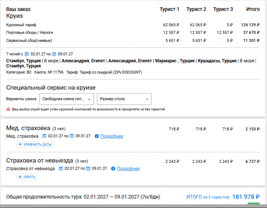
Task: Click the "Сервисный сбор(чаевые)" row label
Action: [29, 41]
